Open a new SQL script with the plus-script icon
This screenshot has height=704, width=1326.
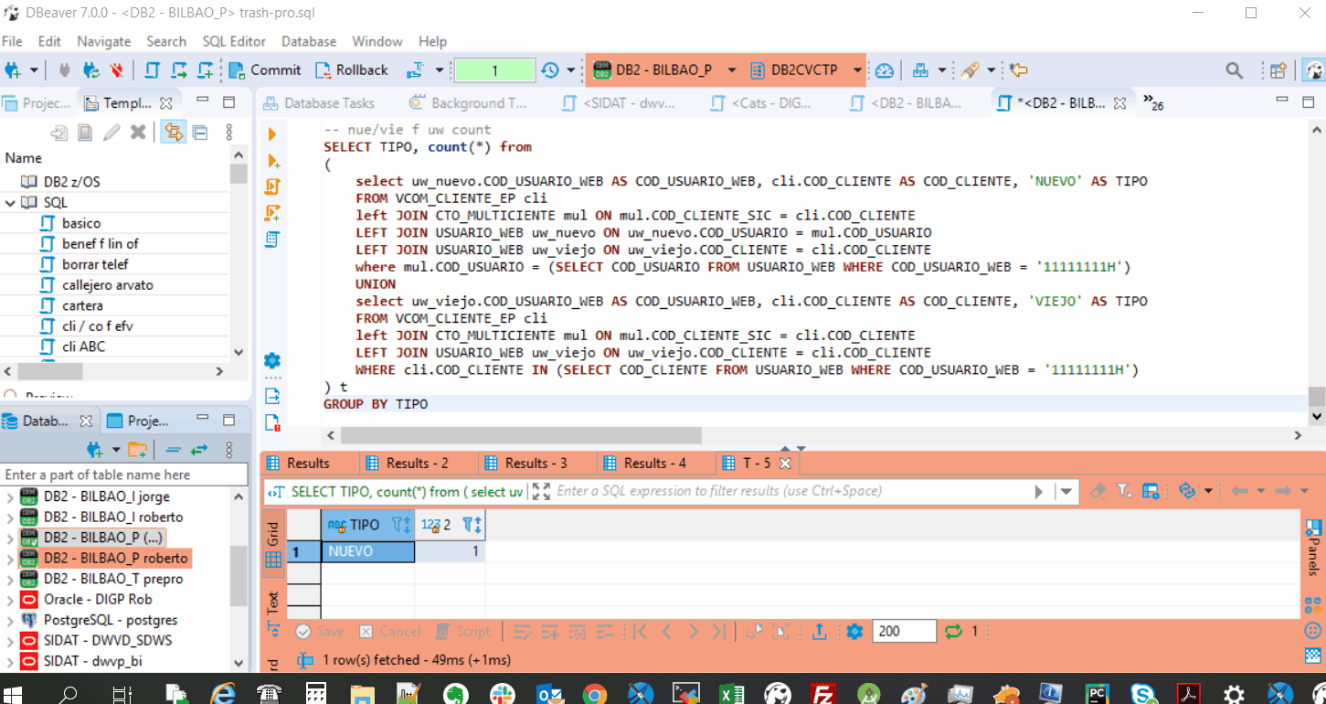(x=206, y=70)
